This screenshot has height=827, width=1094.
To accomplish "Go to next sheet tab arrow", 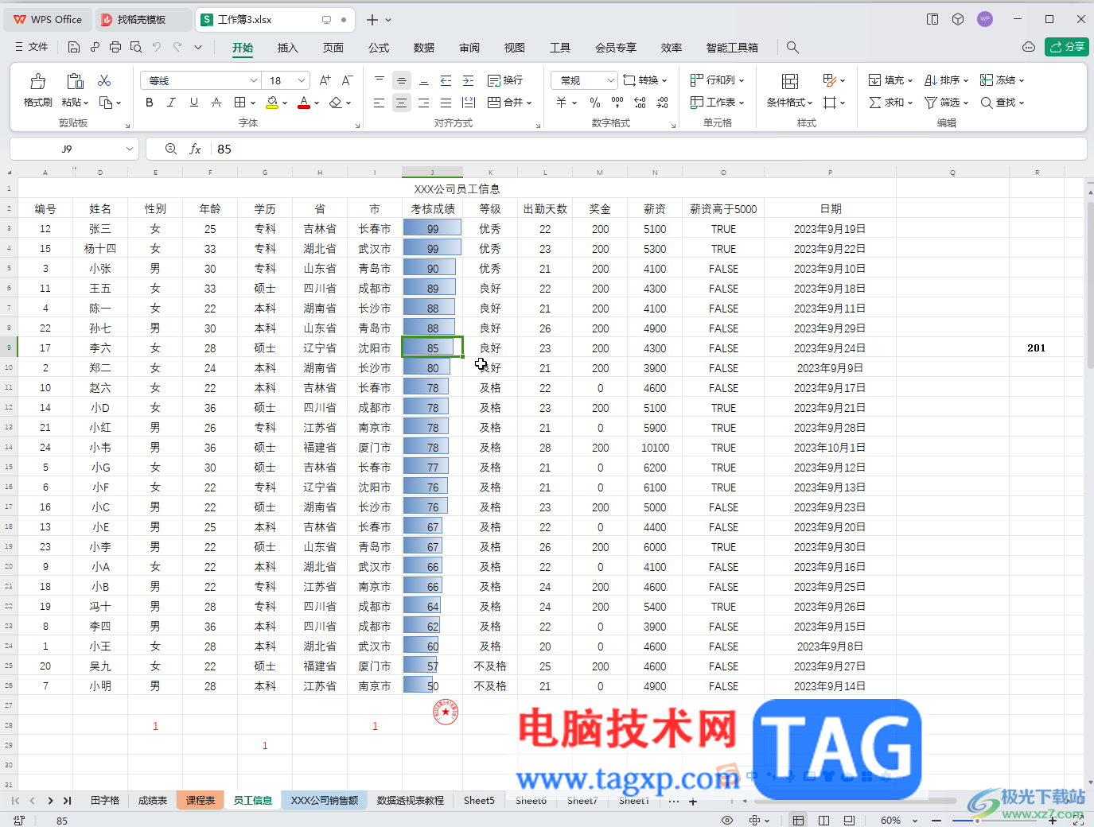I will click(x=50, y=801).
